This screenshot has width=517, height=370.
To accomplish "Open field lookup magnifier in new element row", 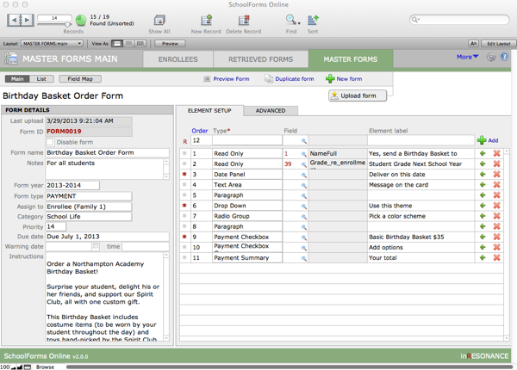I will [303, 141].
